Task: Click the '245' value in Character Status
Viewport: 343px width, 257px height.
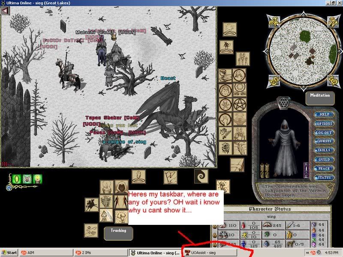Action: click(x=277, y=225)
